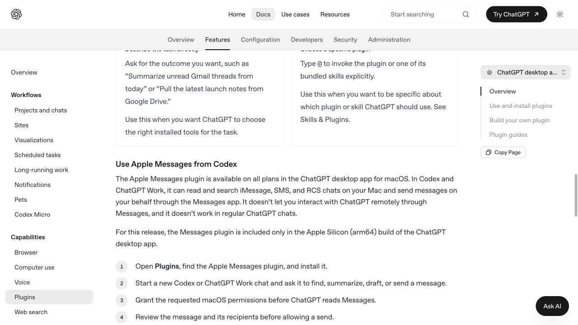Toggle the light/dark theme sun icon
The height and width of the screenshot is (325, 578).
pos(560,14)
